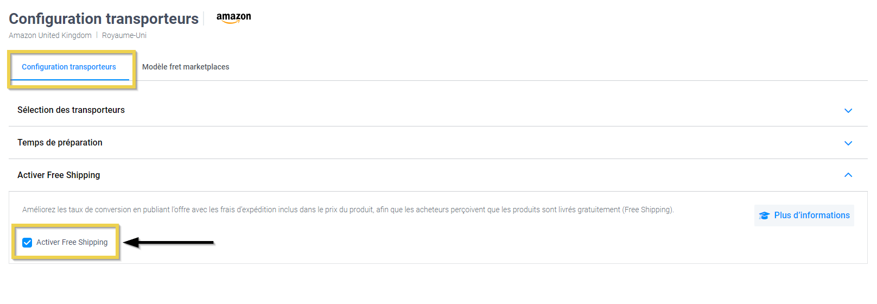
Task: Click the graduation cap icon
Action: coord(764,216)
